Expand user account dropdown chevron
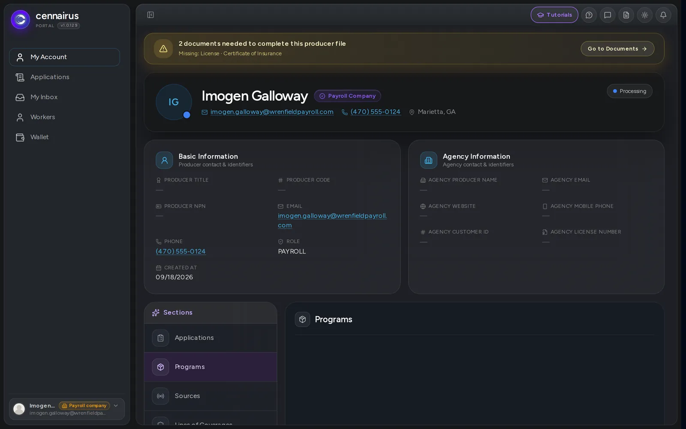This screenshot has width=686, height=429. 116,406
